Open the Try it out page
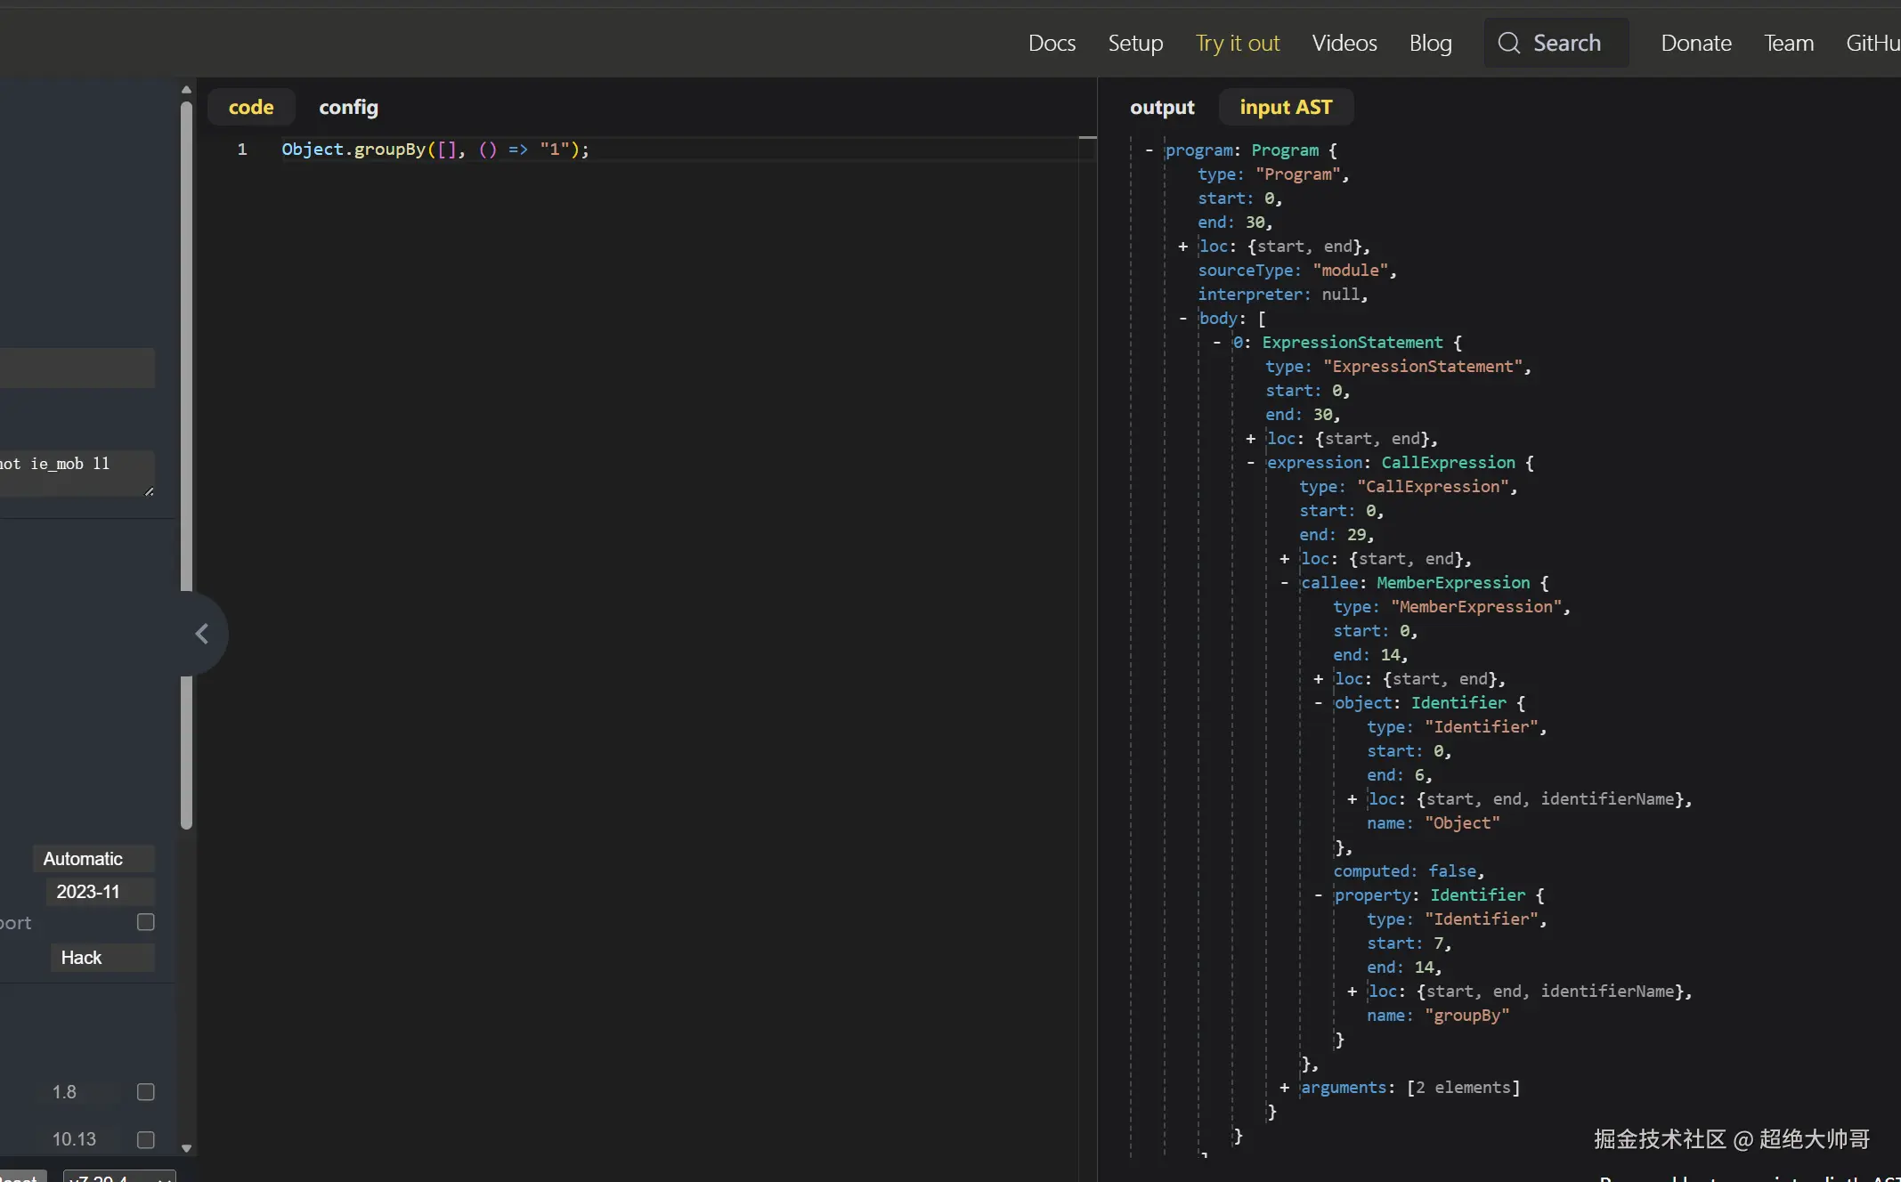Image resolution: width=1901 pixels, height=1182 pixels. (x=1237, y=43)
